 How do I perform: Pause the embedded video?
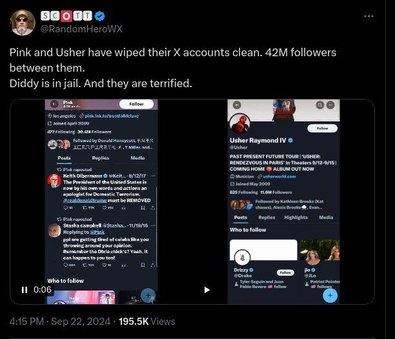coord(25,290)
